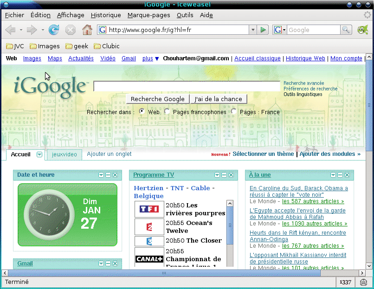Open the Images bookmarks folder

[45, 46]
